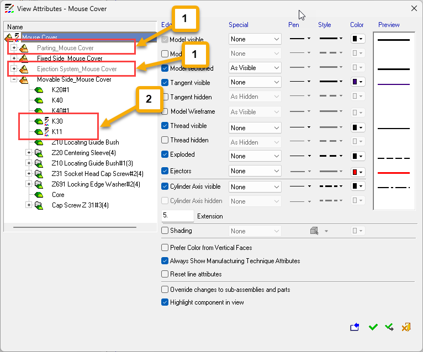Open the Ejectors Special dropdown
The image size is (423, 352).
click(x=255, y=171)
